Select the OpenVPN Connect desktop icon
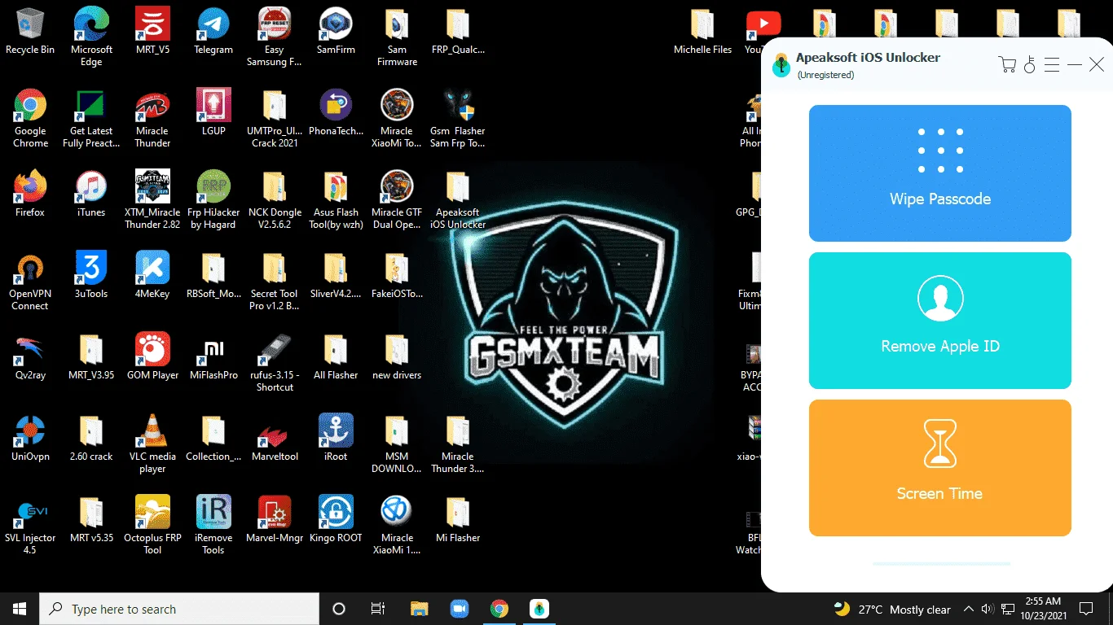This screenshot has width=1113, height=625. point(30,281)
